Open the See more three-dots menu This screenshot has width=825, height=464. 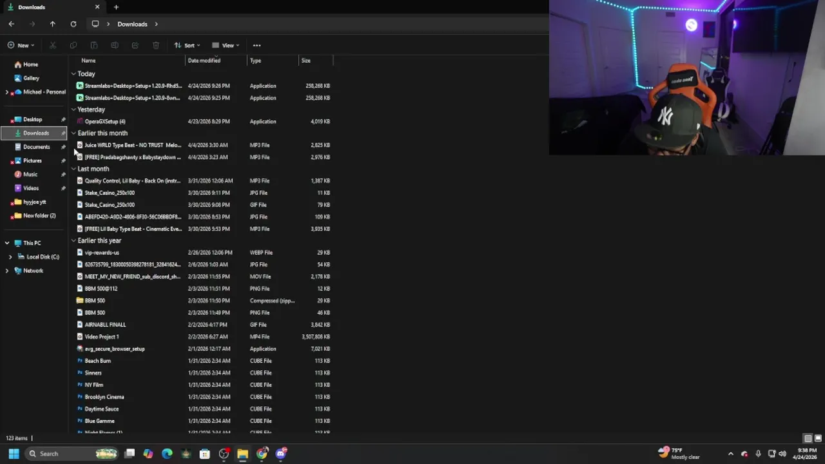point(257,45)
